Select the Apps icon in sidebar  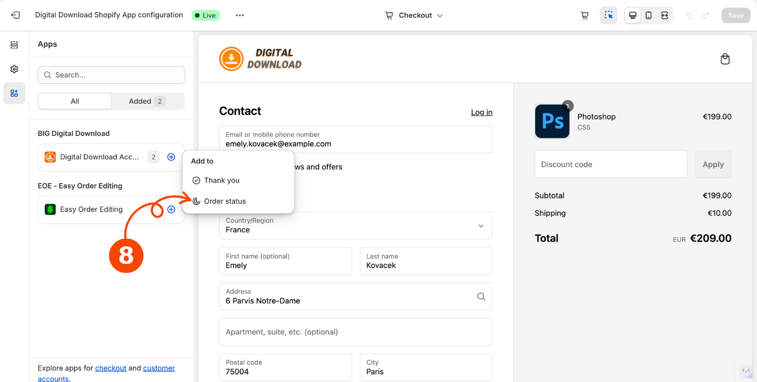pyautogui.click(x=14, y=93)
